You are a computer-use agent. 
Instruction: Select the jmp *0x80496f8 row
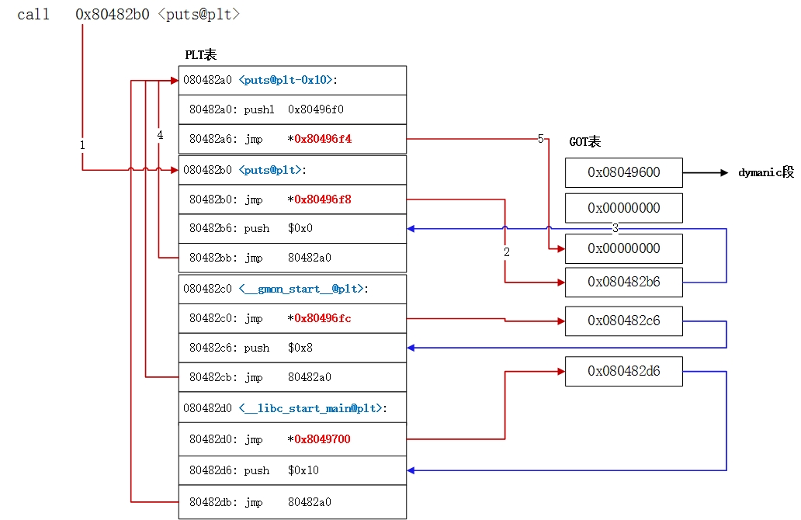[x=292, y=199]
